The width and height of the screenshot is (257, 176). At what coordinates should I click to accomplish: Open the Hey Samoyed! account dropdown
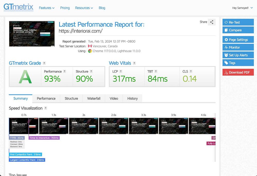click(x=242, y=8)
